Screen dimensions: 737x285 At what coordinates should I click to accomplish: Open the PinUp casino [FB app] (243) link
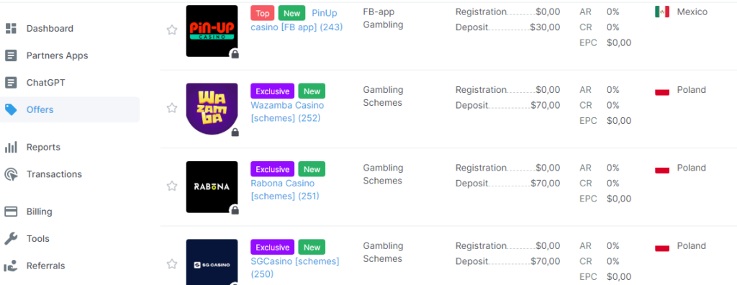tap(297, 20)
